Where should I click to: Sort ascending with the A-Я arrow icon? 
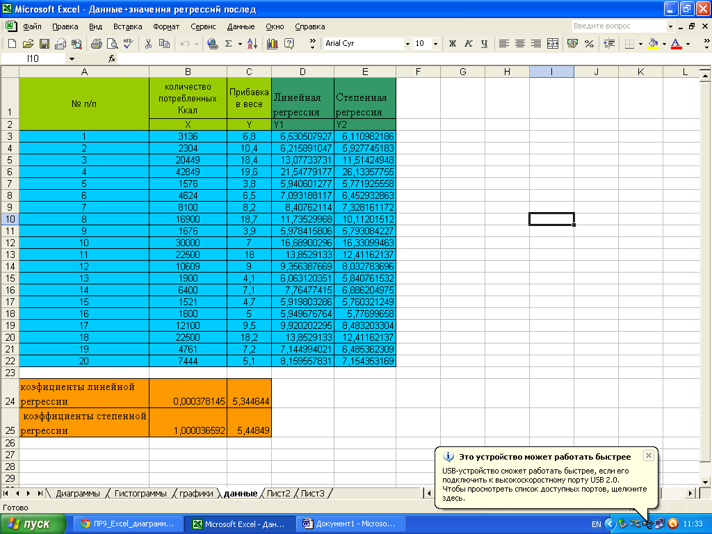[x=252, y=44]
